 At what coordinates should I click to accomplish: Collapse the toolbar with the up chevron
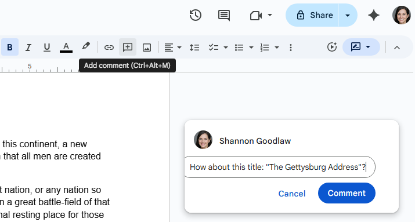click(x=397, y=48)
